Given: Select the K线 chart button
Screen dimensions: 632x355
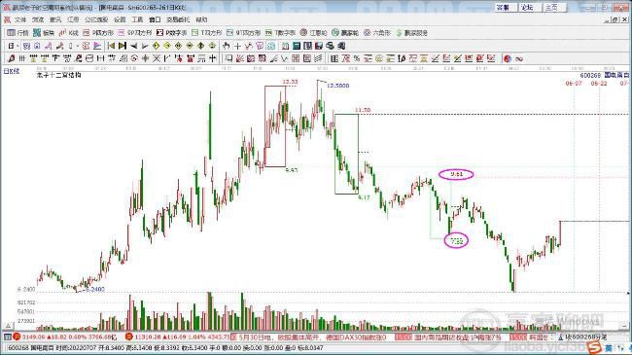Looking at the screenshot, I should (x=69, y=33).
